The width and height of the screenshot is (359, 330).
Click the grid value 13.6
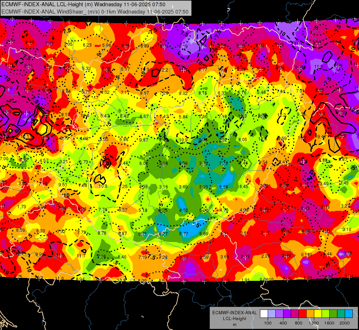[321, 113]
